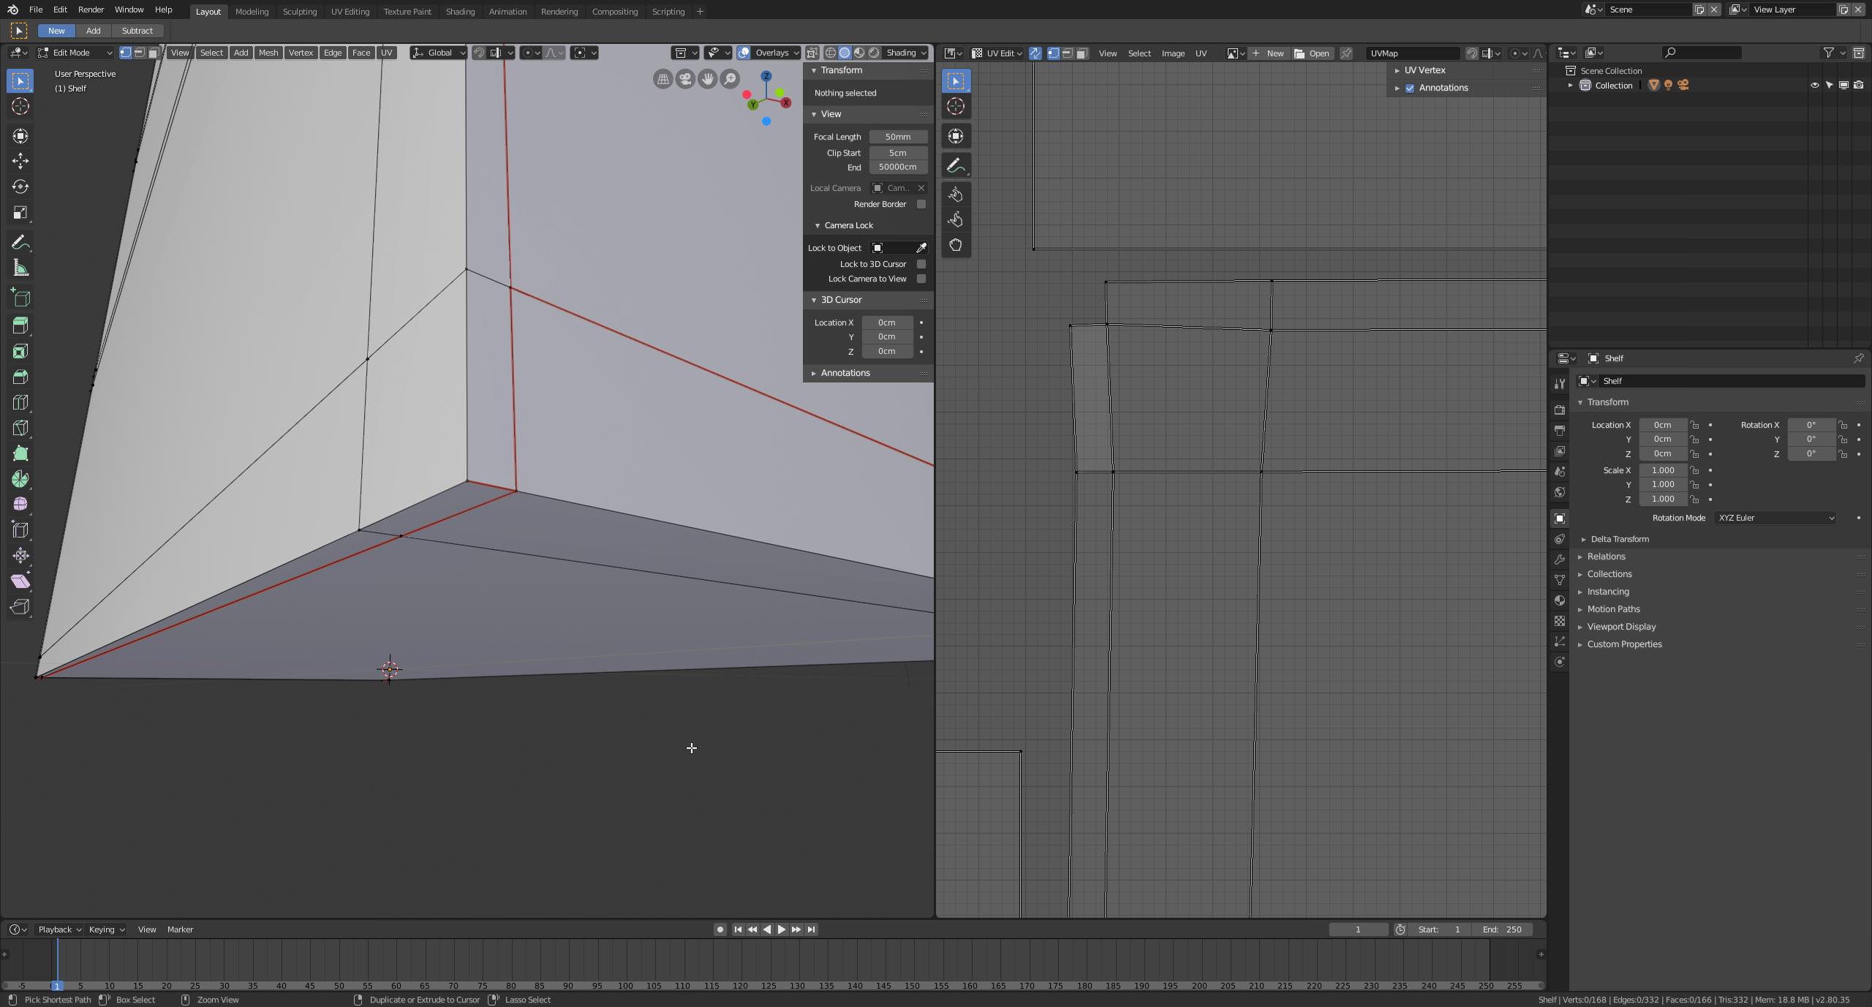
Task: Toggle vertex select mode in 3D viewport
Action: 125,53
